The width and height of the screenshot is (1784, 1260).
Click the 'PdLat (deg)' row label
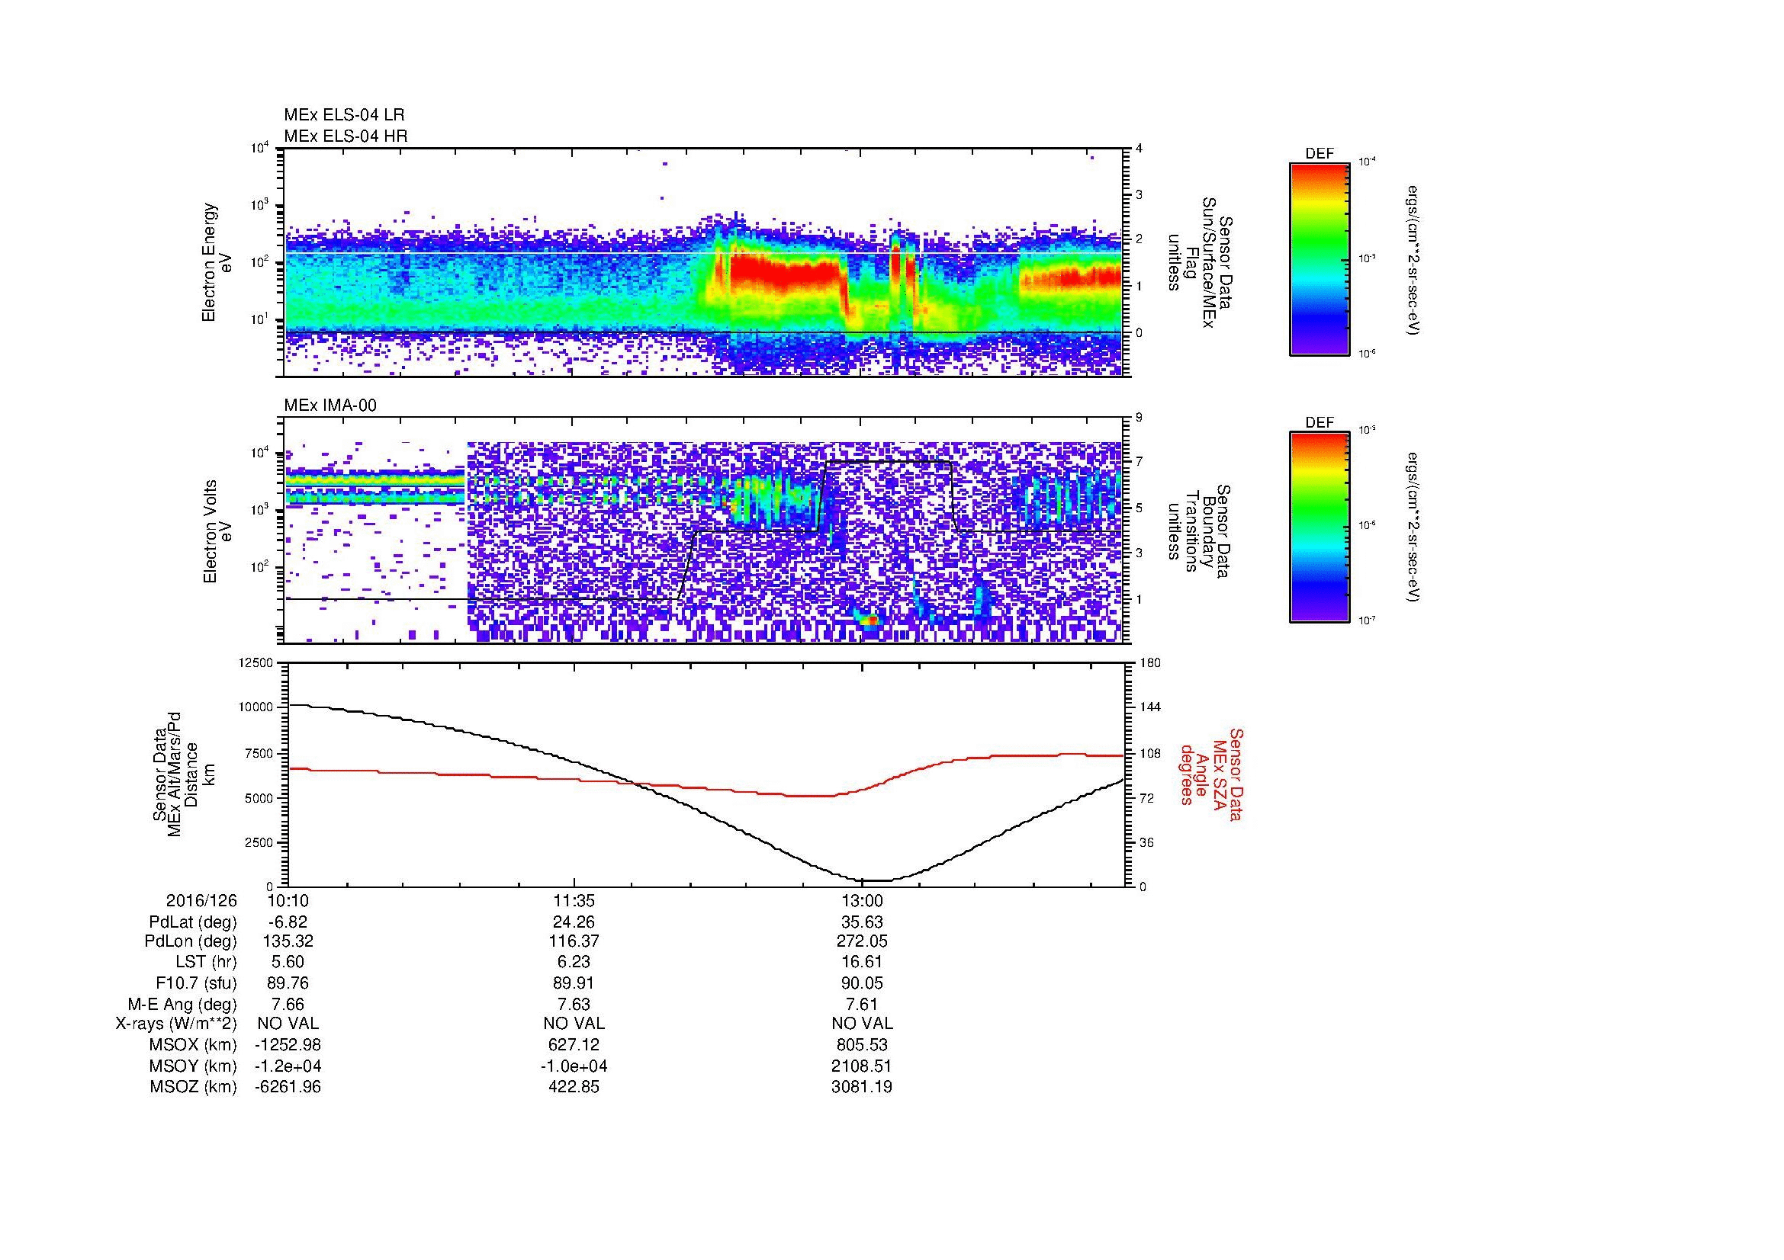point(193,922)
